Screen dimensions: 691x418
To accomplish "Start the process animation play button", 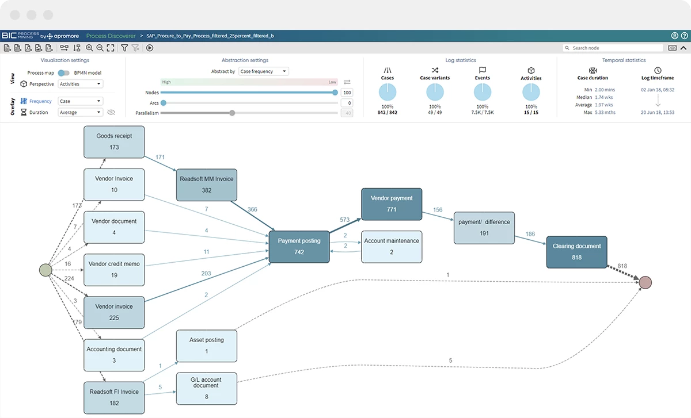I will point(150,48).
